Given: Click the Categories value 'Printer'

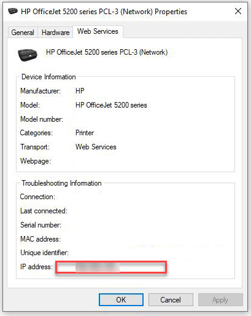Looking at the screenshot, I should (x=85, y=133).
